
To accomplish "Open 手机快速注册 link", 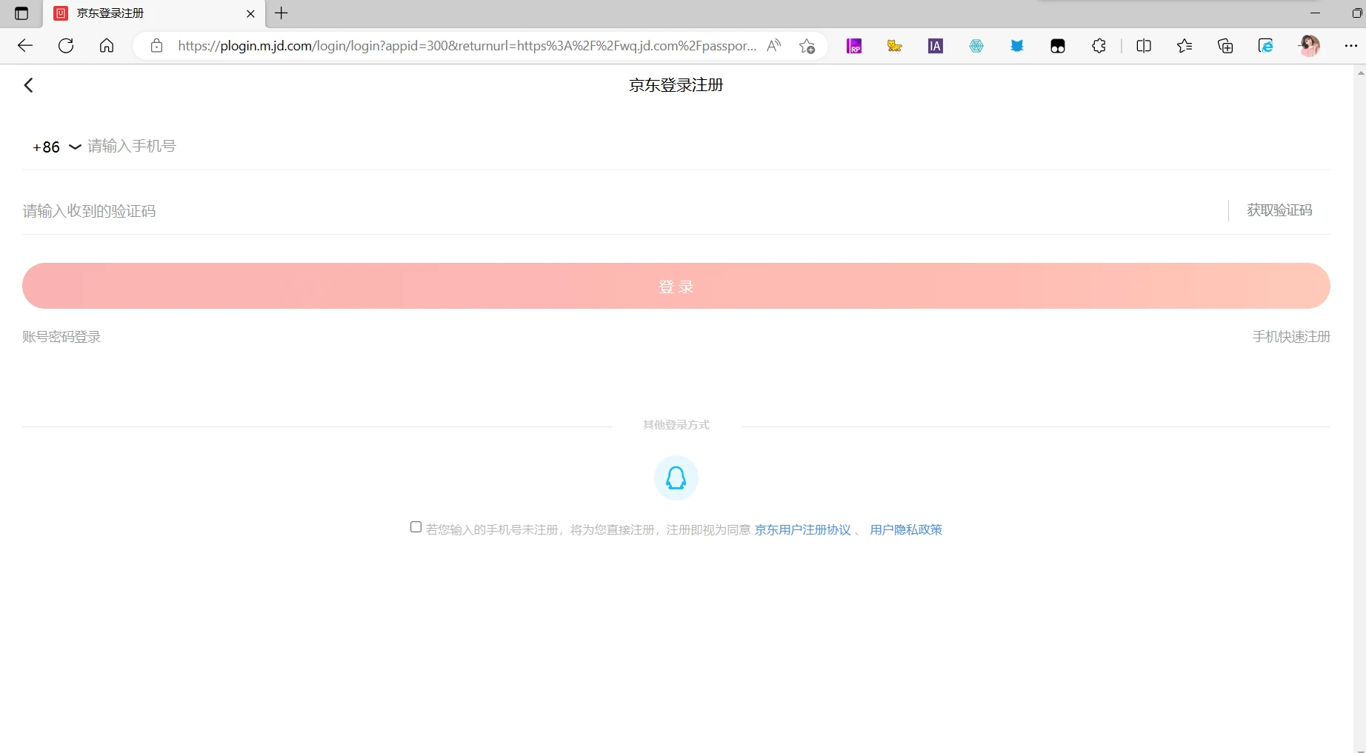I will click(1291, 337).
